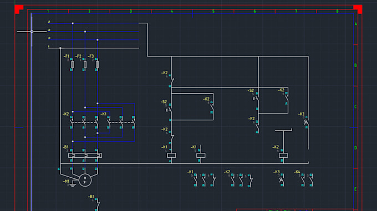Select the -F1 fuse symbol
The image size is (377, 211).
[x=73, y=64]
